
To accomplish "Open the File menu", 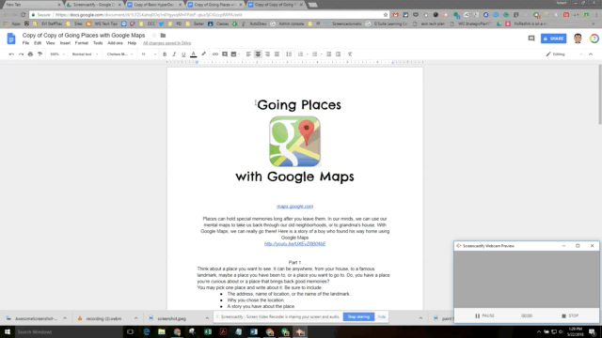I will 25,43.
